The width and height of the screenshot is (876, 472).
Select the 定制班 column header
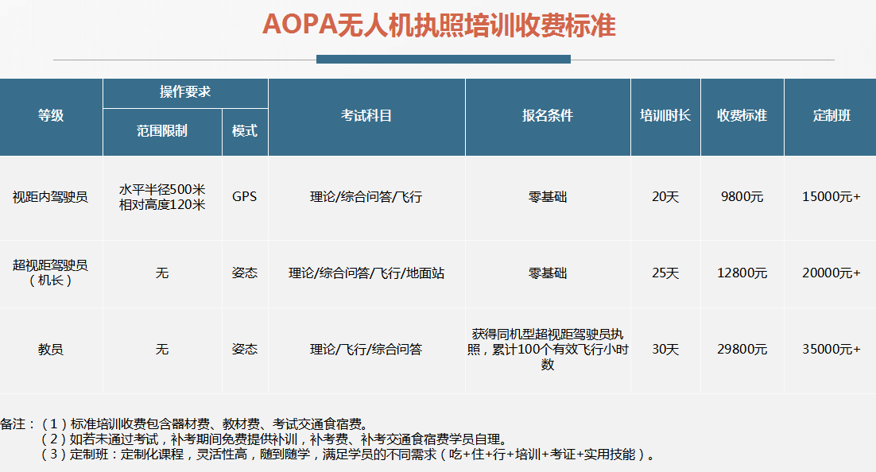click(x=831, y=116)
